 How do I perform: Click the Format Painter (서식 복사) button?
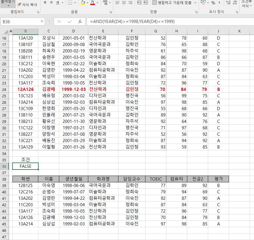tap(27, 5)
